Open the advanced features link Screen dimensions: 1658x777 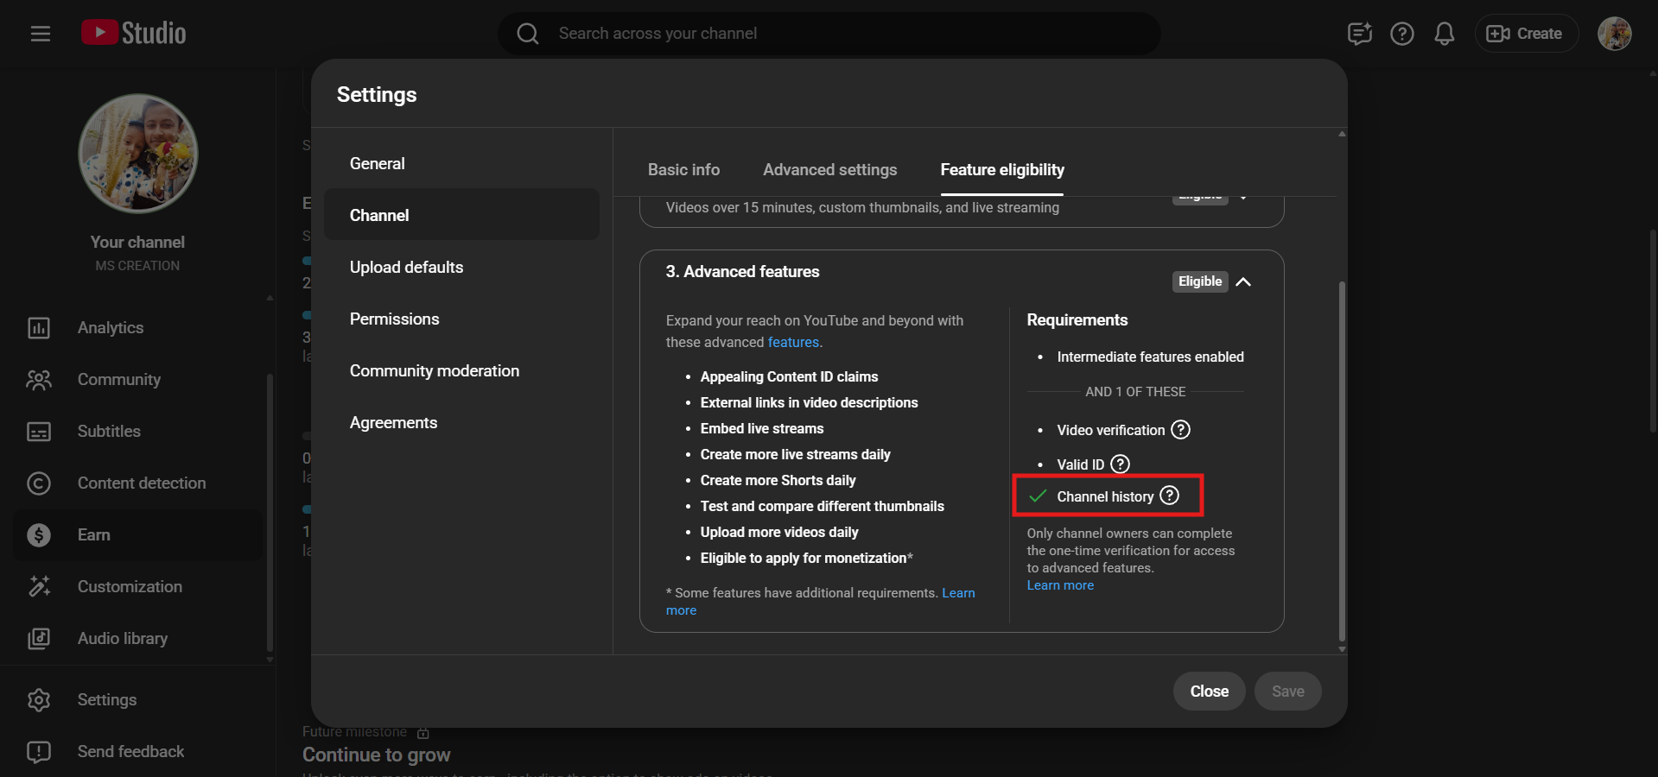click(x=793, y=343)
